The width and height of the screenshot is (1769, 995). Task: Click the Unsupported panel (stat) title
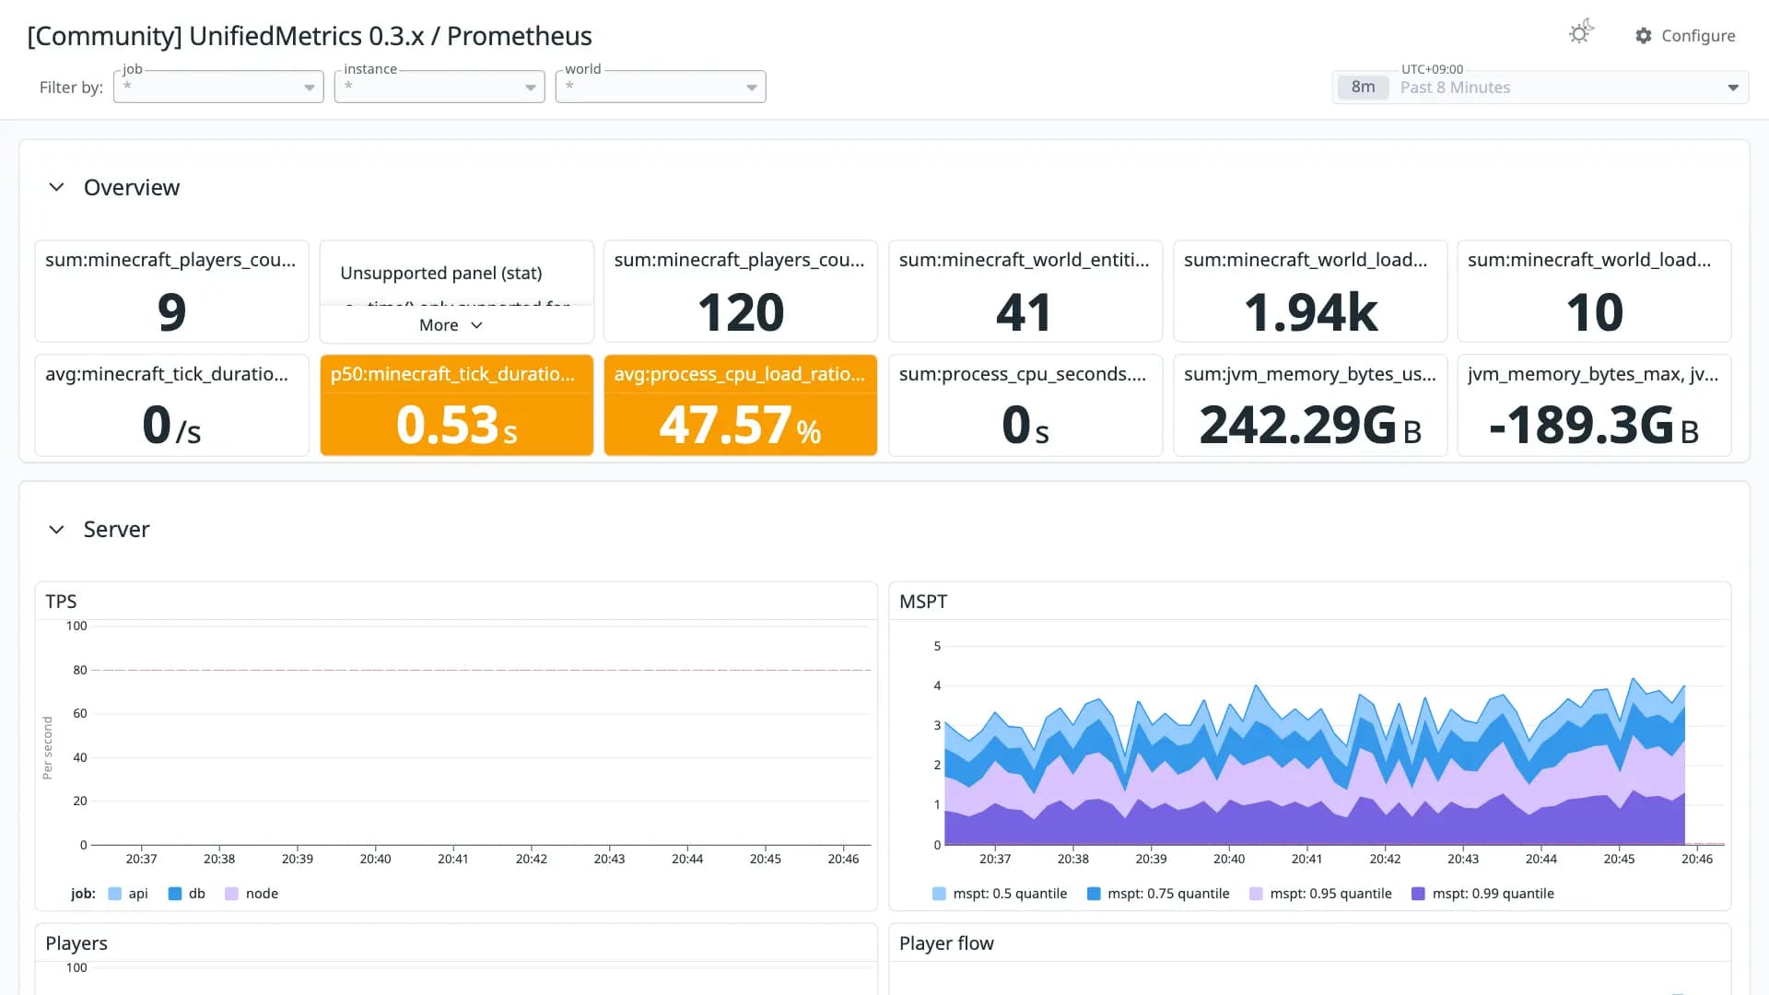click(441, 273)
